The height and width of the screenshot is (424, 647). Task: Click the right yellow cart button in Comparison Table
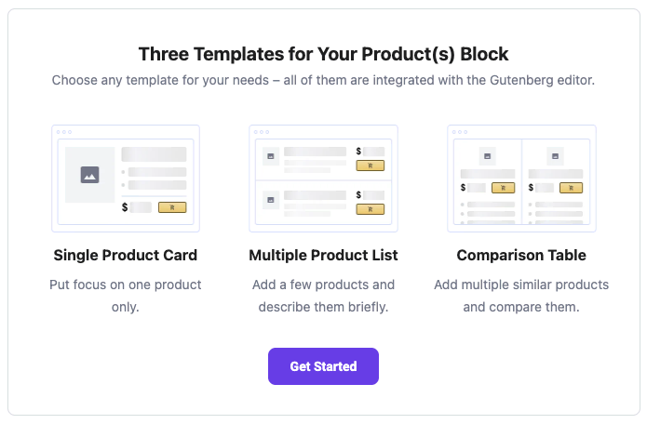[x=571, y=188]
